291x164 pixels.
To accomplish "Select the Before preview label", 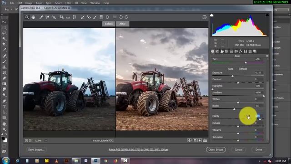I will pos(109,24).
